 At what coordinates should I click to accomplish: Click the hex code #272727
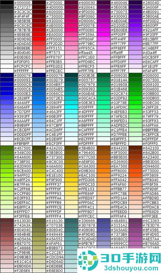click(x=22, y=7)
